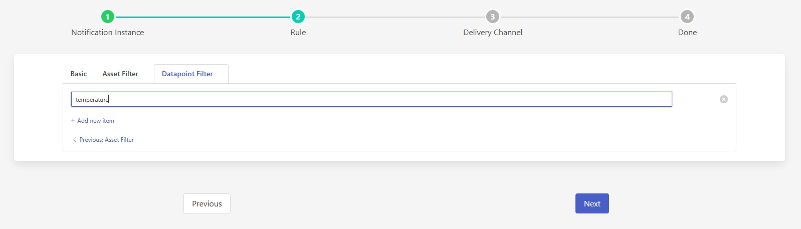Select the Datapoint Filter tab
The height and width of the screenshot is (229, 801).
click(x=187, y=74)
